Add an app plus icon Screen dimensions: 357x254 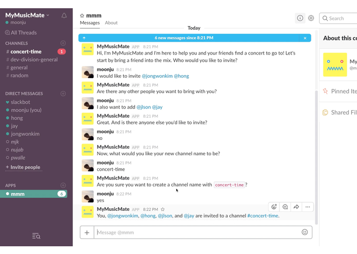[63, 185]
